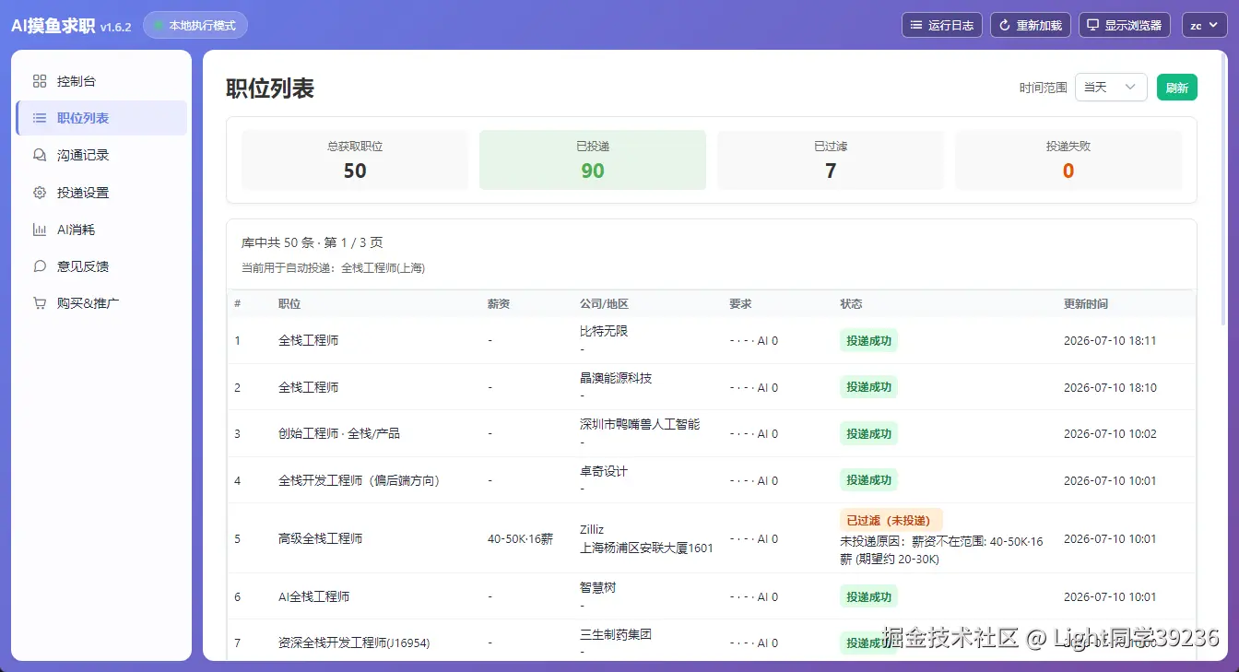Click the 已投递 90 stat card
This screenshot has width=1239, height=672.
[x=593, y=160]
